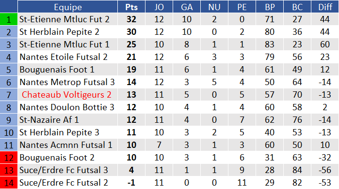Image resolution: width=339 pixels, height=189 pixels.
Task: Select the St Herblain Pepite 2 team cell
Action: 68,32
